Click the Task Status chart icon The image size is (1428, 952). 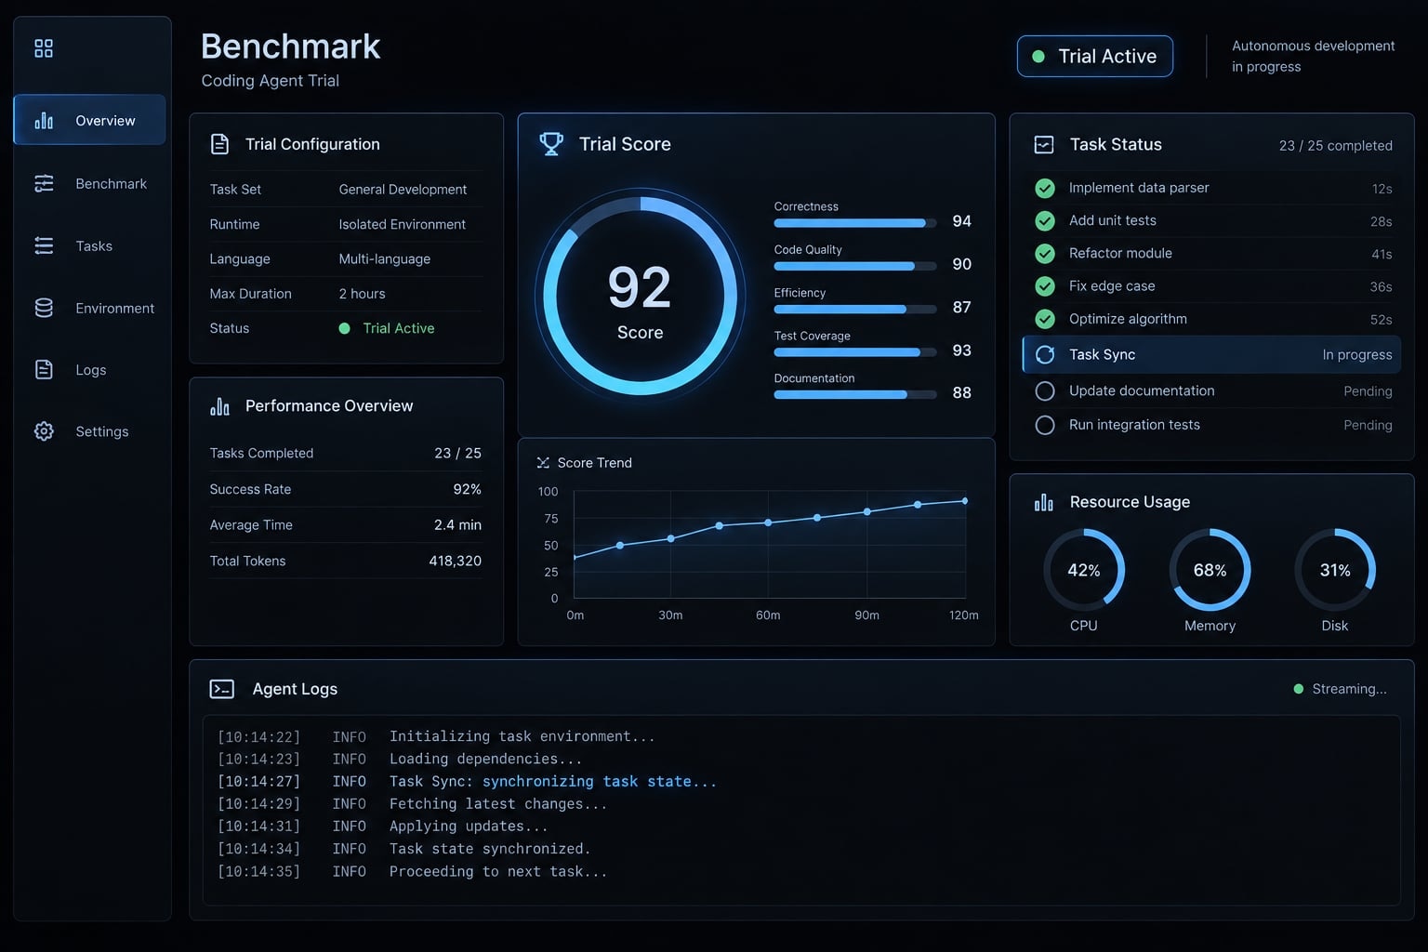1044,144
